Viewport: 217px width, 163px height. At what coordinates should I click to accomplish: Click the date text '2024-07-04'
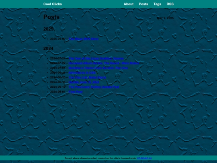[58, 68]
